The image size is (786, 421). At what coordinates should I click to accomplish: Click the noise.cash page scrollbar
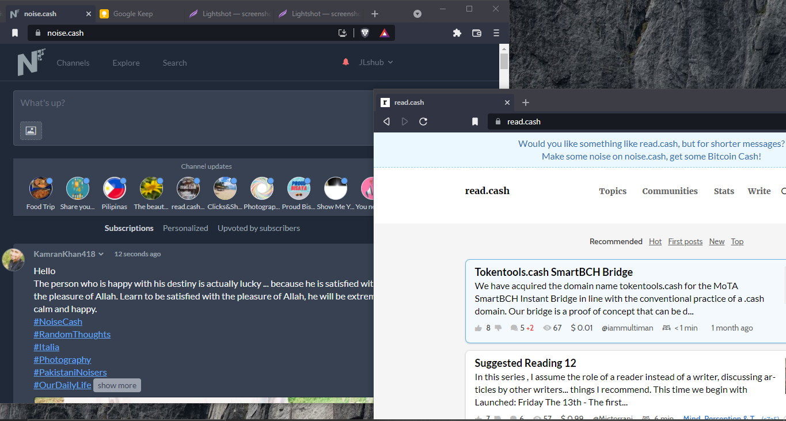click(504, 62)
